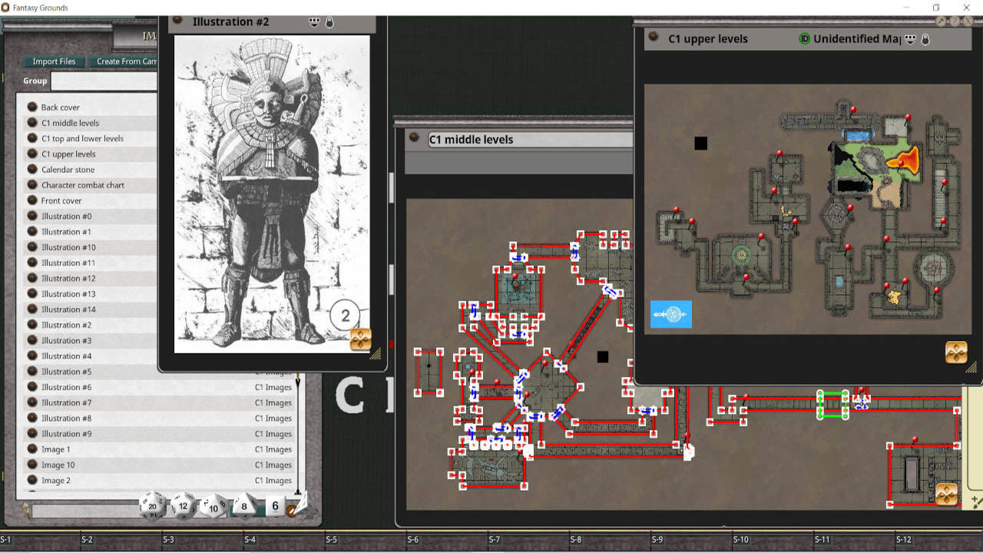Roll the d12 die at the bottom
Image resolution: width=983 pixels, height=553 pixels.
(183, 506)
